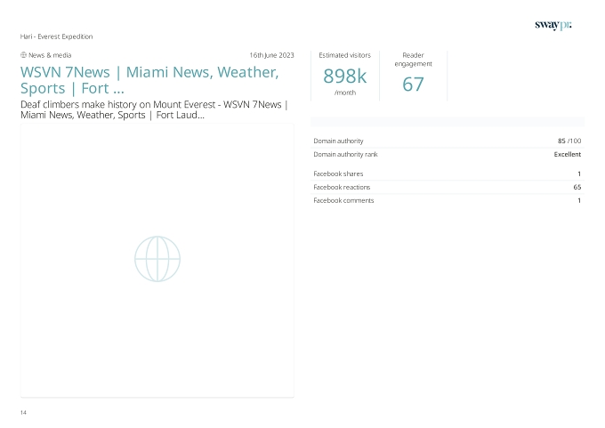Click the Facebook comments value '1'
The height and width of the screenshot is (428, 605).
pos(579,200)
